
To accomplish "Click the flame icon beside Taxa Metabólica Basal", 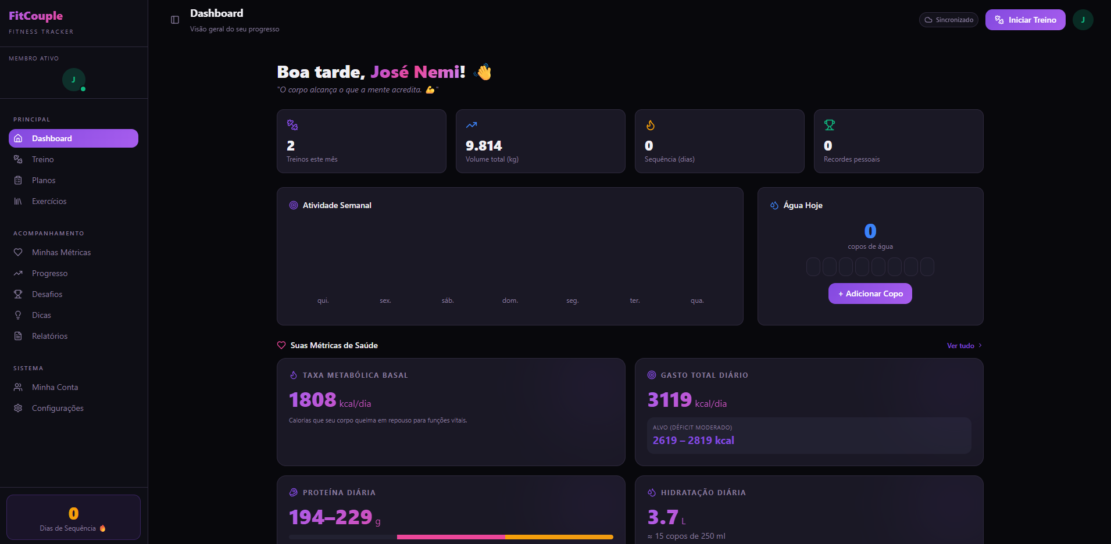I will click(294, 375).
